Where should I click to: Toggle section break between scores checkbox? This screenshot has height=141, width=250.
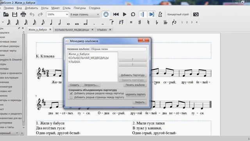coord(71,93)
